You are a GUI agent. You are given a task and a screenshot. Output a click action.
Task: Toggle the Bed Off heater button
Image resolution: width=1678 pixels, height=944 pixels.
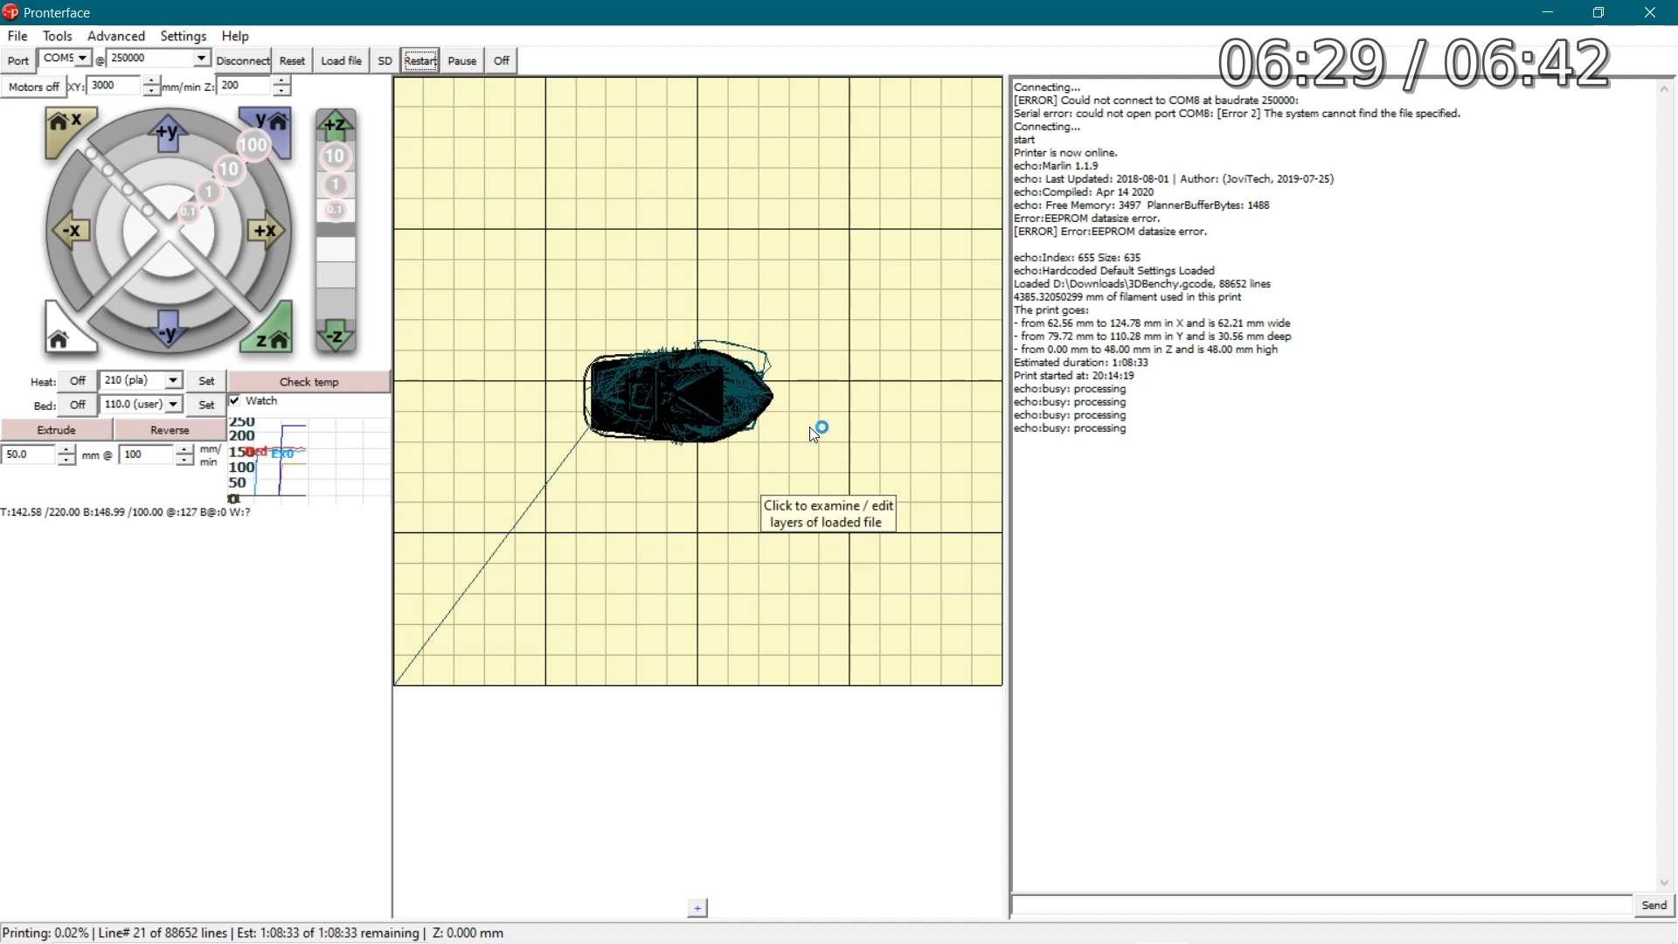(78, 406)
